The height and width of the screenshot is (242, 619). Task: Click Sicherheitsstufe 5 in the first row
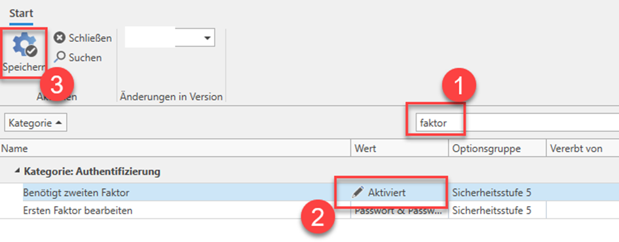coord(491,193)
